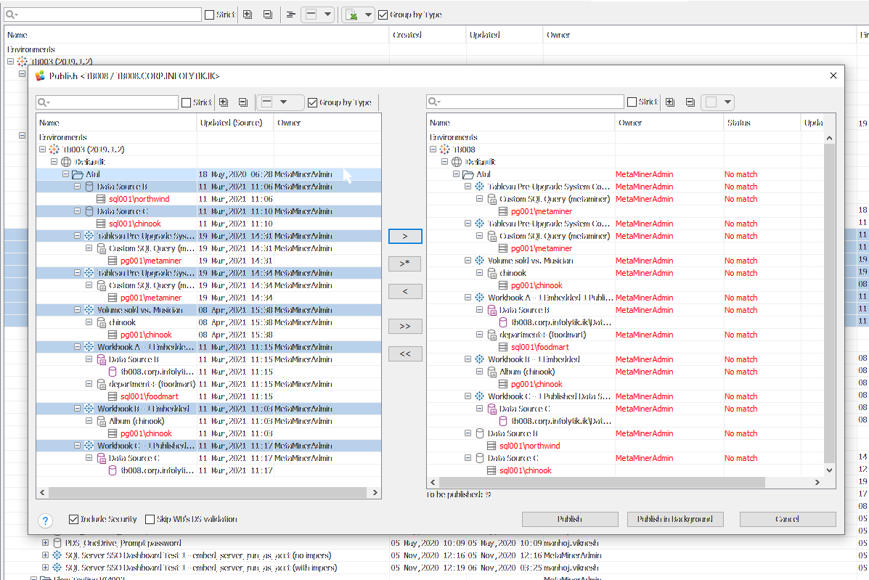Screen dimensions: 869x580
Task: Click the expand all icon in the main toolbar
Action: 248,15
